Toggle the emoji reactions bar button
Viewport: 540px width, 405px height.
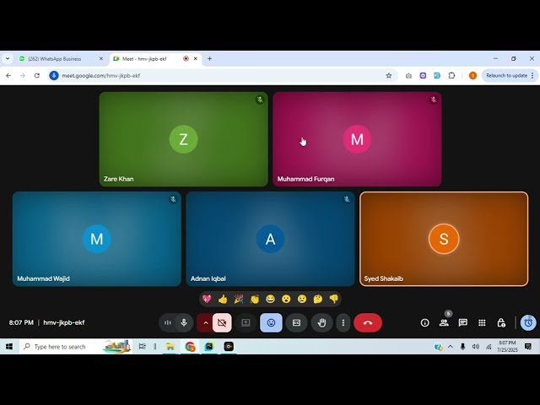(x=271, y=322)
